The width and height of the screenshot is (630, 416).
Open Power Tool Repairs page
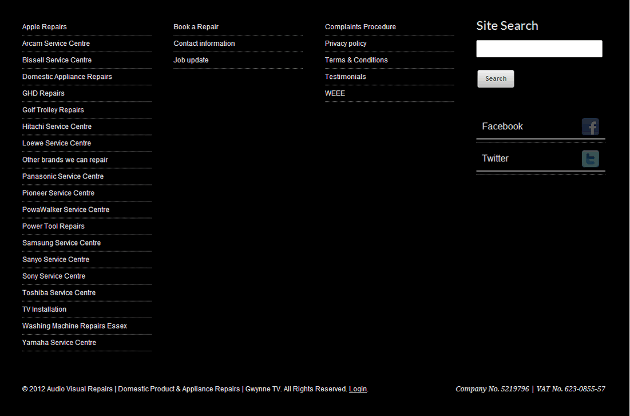(53, 226)
